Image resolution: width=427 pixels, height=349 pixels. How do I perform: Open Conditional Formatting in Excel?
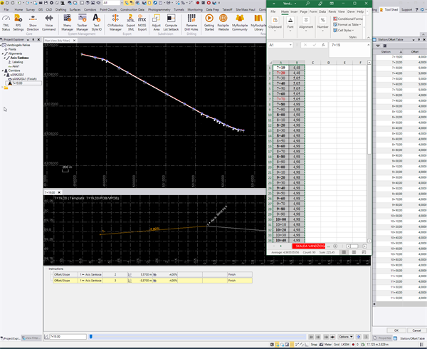point(348,19)
